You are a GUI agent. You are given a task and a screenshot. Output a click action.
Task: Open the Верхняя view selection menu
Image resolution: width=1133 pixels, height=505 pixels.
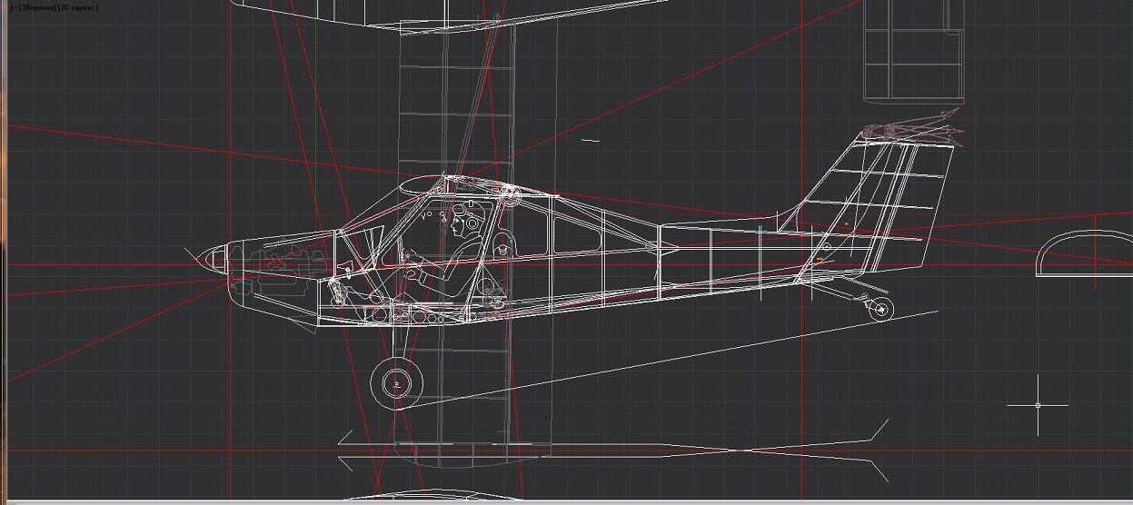(x=38, y=7)
